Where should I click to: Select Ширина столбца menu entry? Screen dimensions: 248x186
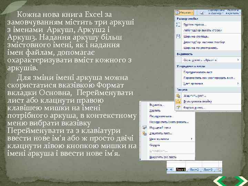pos(196,37)
